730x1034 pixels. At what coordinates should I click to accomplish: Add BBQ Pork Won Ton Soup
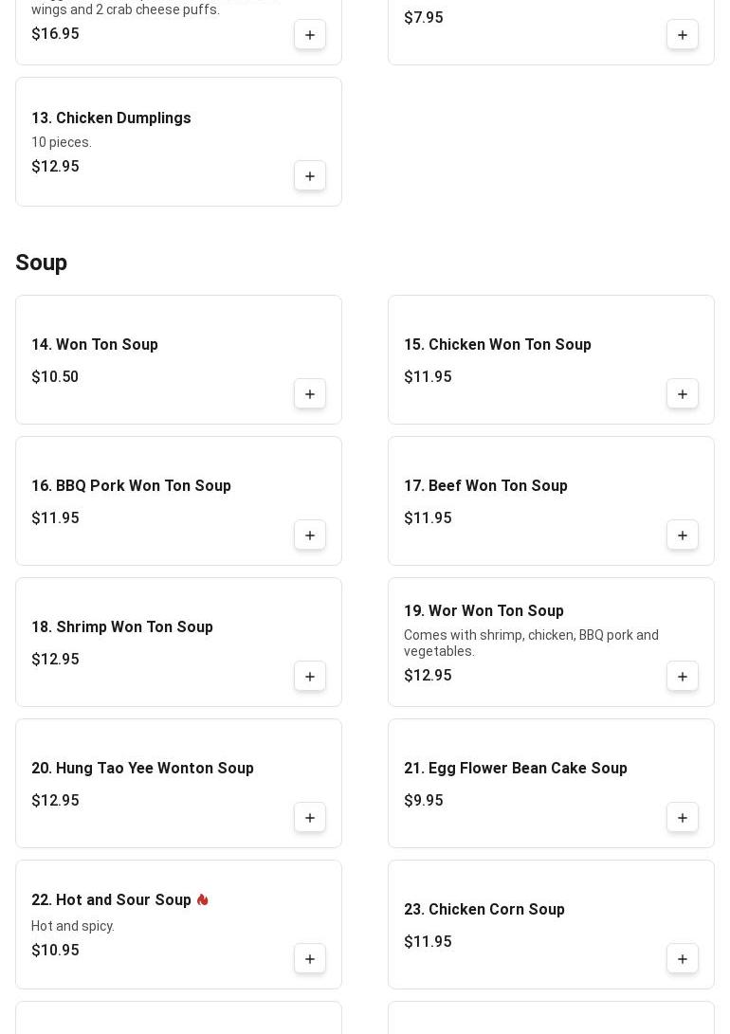coord(310,535)
